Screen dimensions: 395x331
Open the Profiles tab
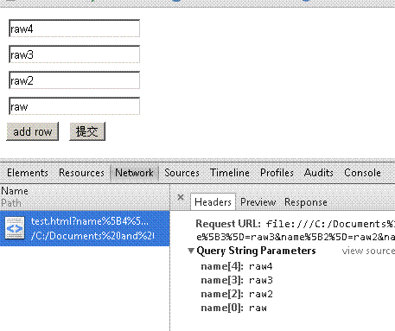pos(277,173)
